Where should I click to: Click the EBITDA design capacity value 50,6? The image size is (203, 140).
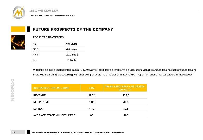pos(126,109)
